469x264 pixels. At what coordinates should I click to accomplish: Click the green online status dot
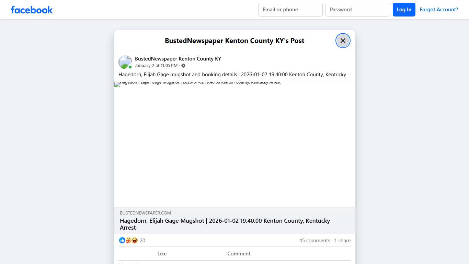tap(130, 67)
